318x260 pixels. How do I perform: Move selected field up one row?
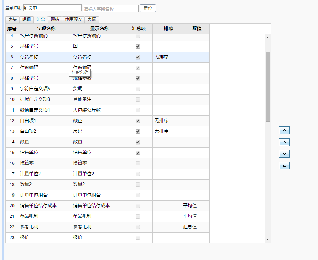point(284,142)
